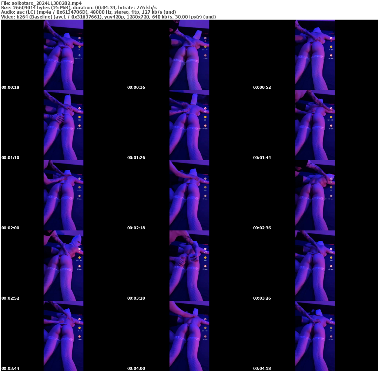Screen dimensions: 379x371
Task: Click the file name line in header
Action: [x=41, y=3]
